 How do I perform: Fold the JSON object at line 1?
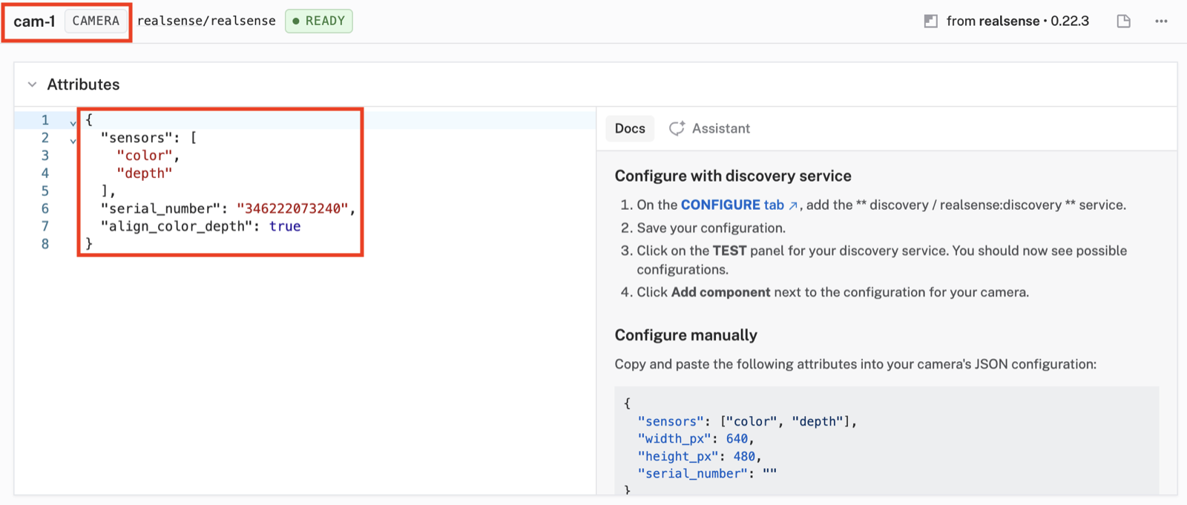[x=73, y=122]
